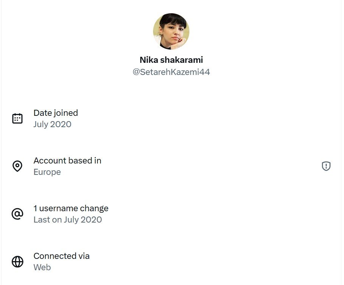Click the "July 2020" join date value

pyautogui.click(x=52, y=124)
